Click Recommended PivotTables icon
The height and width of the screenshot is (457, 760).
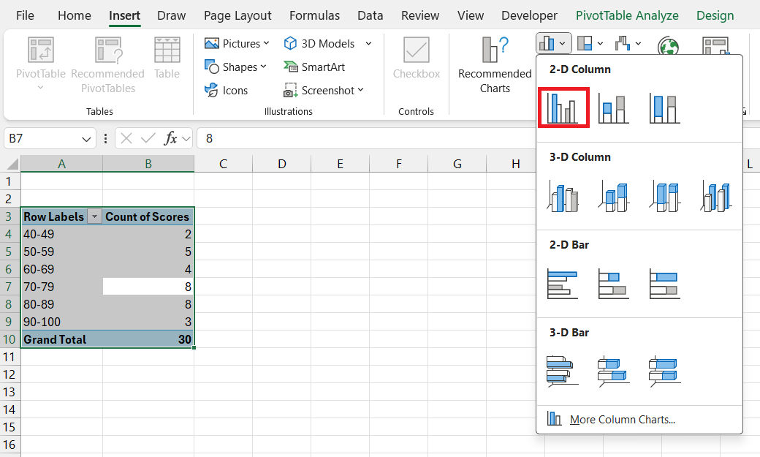[x=108, y=50]
